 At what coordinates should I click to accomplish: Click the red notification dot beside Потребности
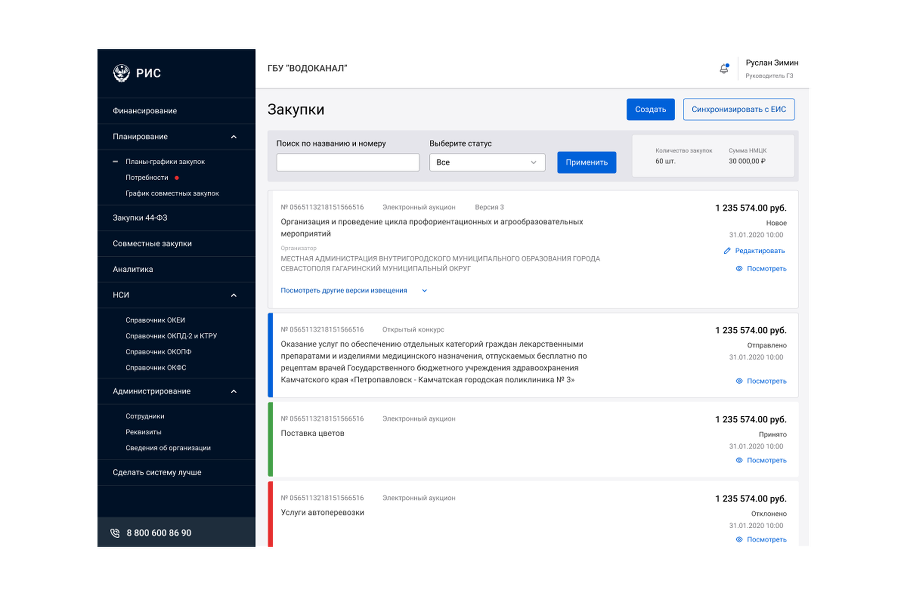click(x=177, y=178)
